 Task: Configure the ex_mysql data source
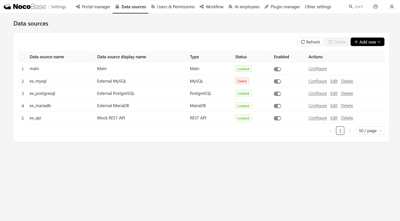pyautogui.click(x=317, y=81)
